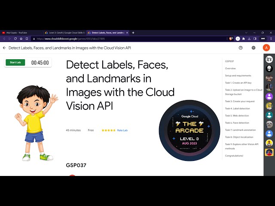Open the browser hamburger menu
The width and height of the screenshot is (275, 206).
[x=271, y=39]
